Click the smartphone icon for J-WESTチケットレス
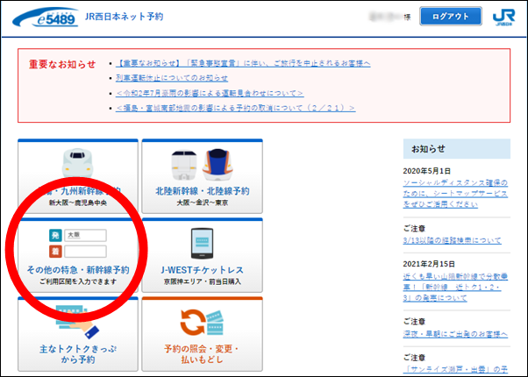The height and width of the screenshot is (377, 528). pyautogui.click(x=203, y=242)
